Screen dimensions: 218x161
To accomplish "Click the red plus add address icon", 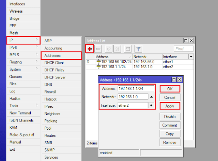I will point(90,49).
